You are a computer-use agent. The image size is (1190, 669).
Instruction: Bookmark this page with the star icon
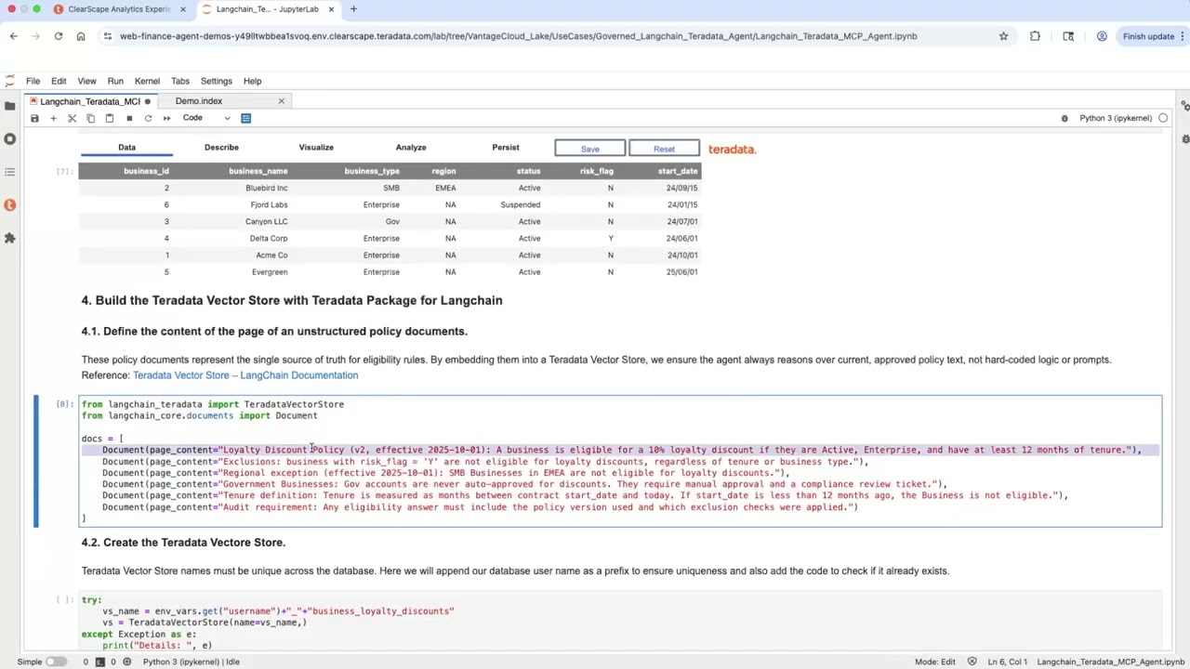(x=1003, y=36)
